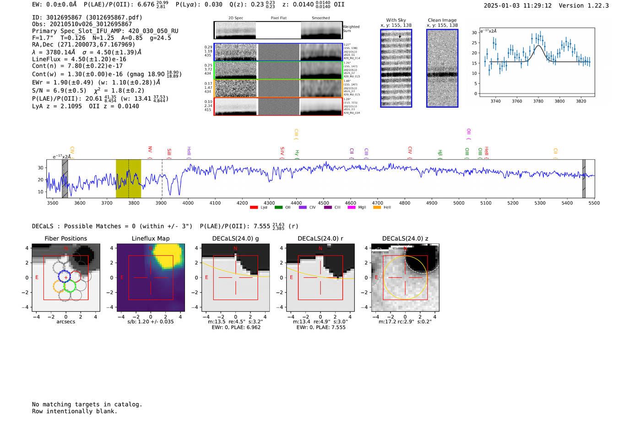
Task: Select the With Sky cutout image
Action: (396, 68)
